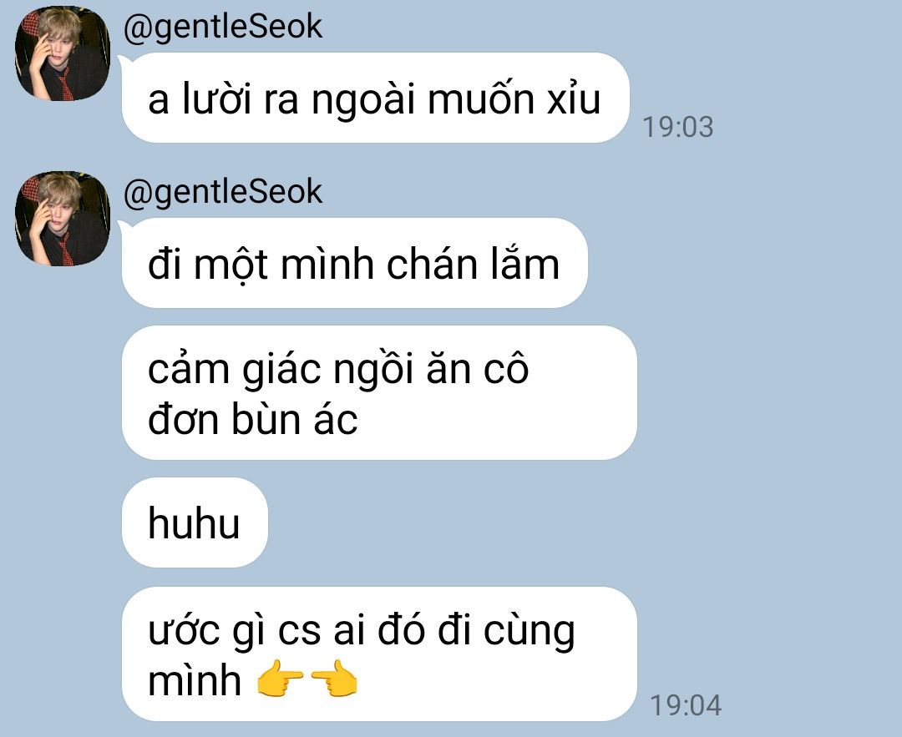Click the 19:03 timestamp

pyautogui.click(x=677, y=127)
